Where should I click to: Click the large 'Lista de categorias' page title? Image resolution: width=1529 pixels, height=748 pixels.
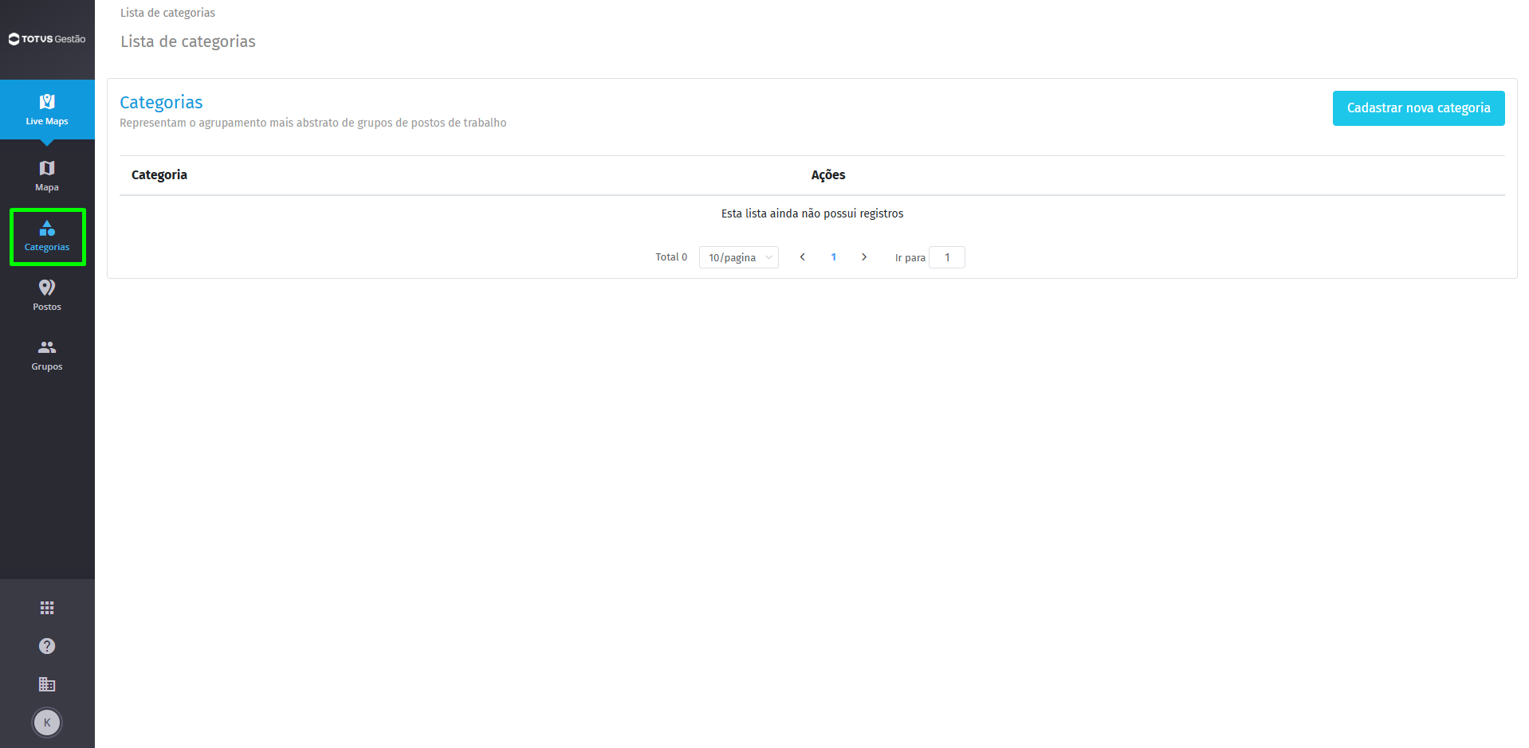pos(188,41)
